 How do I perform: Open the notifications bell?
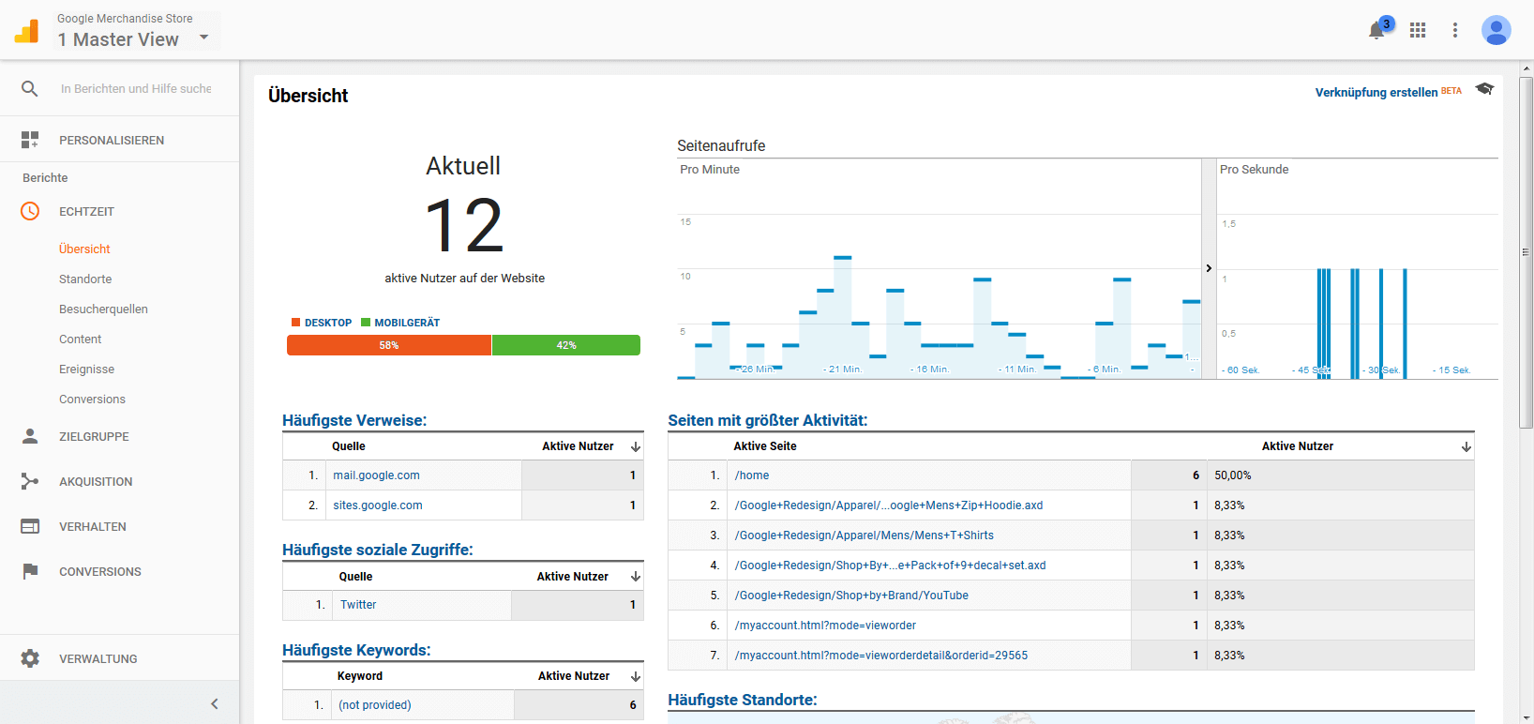1376,30
